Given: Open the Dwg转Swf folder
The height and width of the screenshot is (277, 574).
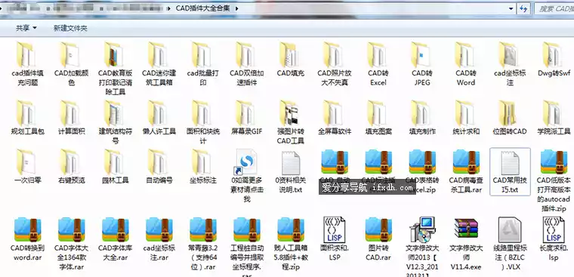Looking at the screenshot, I should click(x=554, y=60).
